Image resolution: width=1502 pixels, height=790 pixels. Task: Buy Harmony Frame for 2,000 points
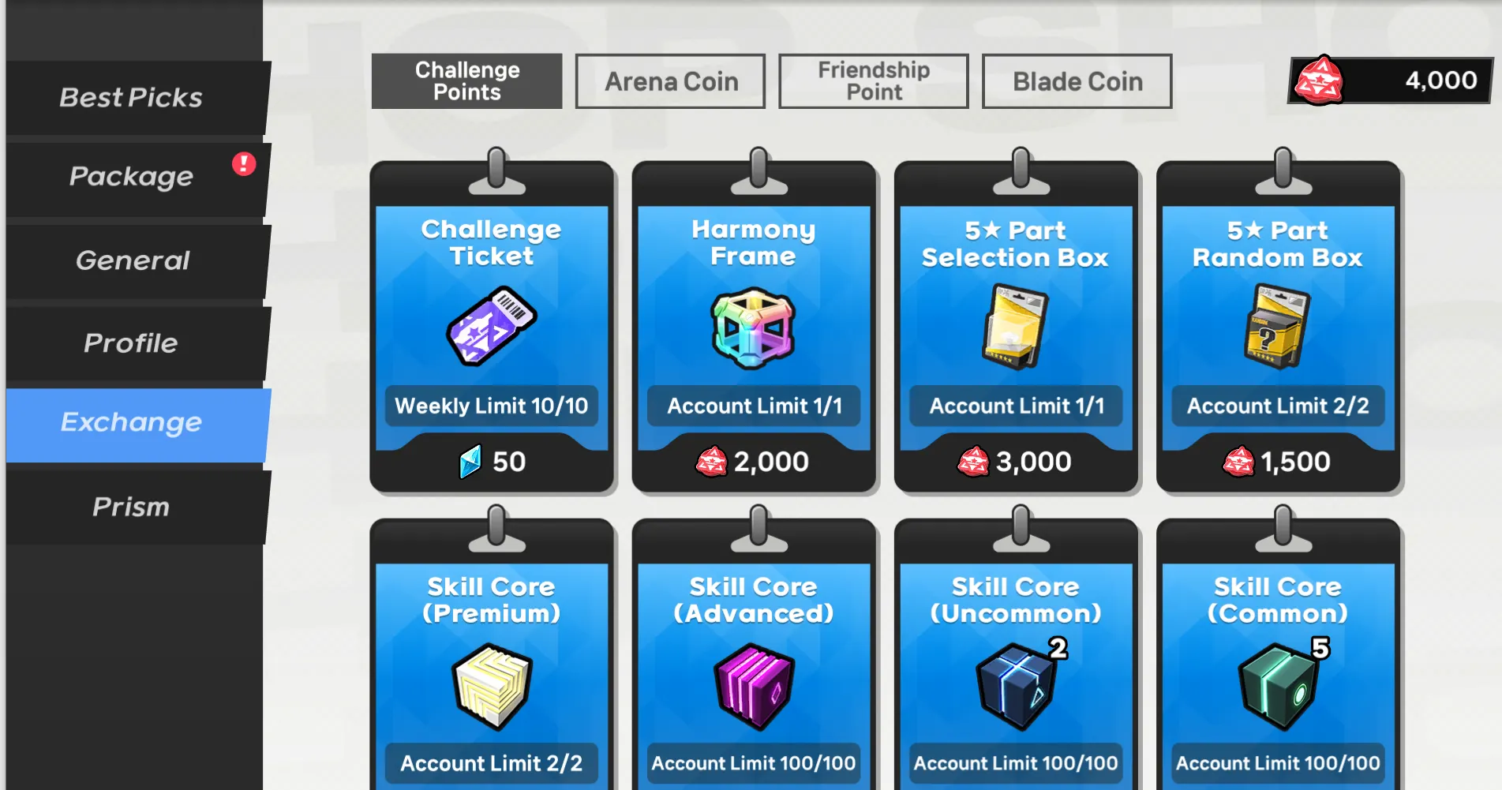(x=753, y=462)
